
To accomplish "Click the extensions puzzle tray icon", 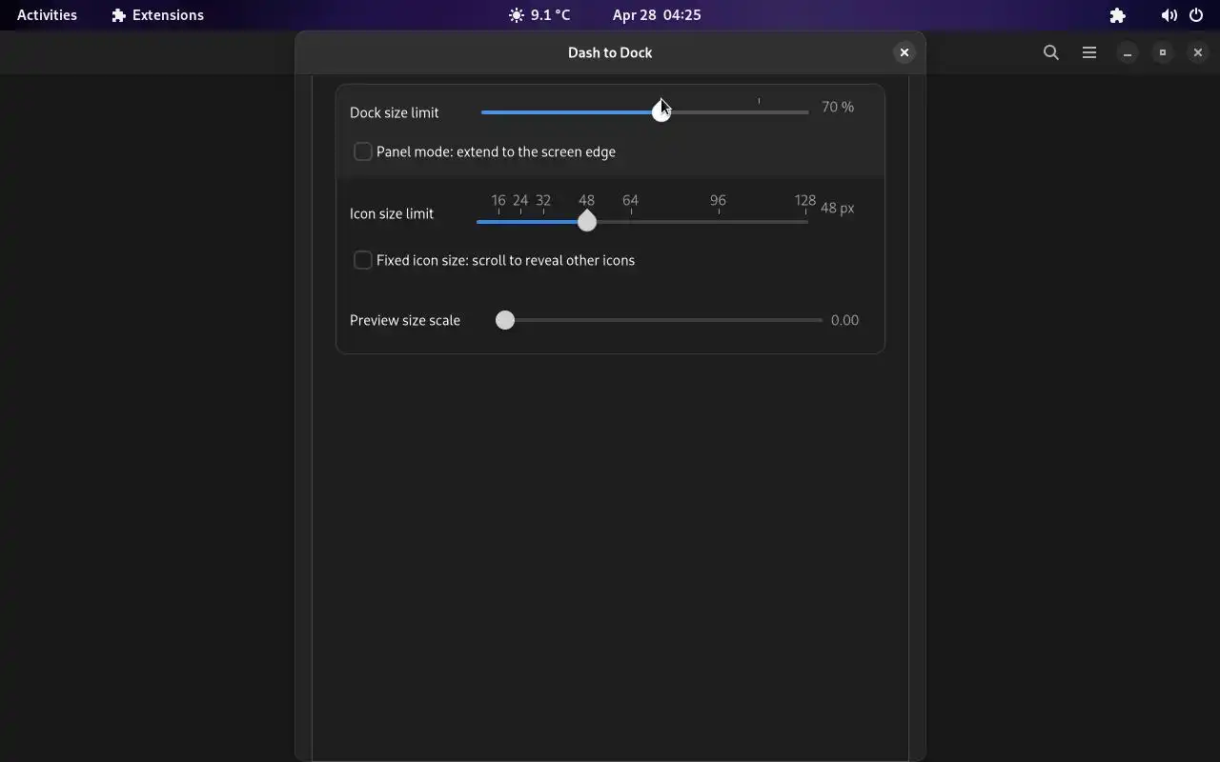I will click(x=1118, y=15).
